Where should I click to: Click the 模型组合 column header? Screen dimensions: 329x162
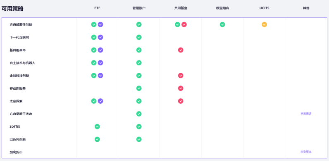pos(222,8)
